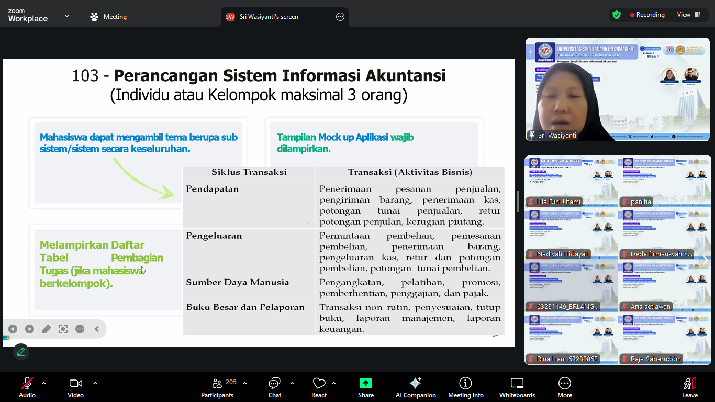Toggle spotlight tool in slide toolbar
715x402 pixels.
(63, 329)
